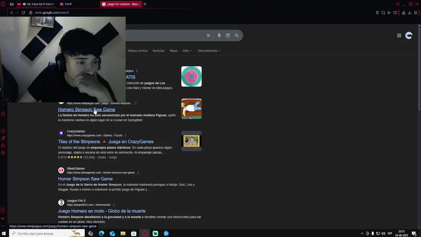Viewport: 421px width, 237px height.
Task: Open the Opera GX menu logo
Action: [x=3, y=4]
